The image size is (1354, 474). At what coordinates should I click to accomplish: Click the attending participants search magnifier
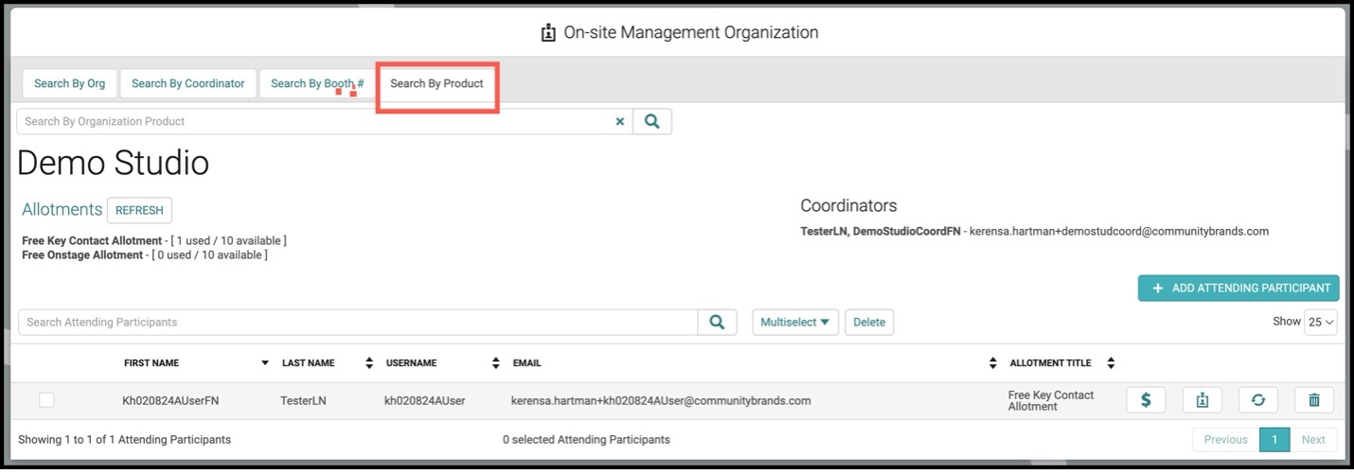718,322
